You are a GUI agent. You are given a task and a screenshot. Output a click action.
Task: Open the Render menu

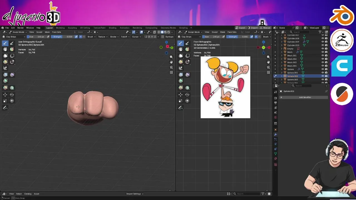point(21,28)
